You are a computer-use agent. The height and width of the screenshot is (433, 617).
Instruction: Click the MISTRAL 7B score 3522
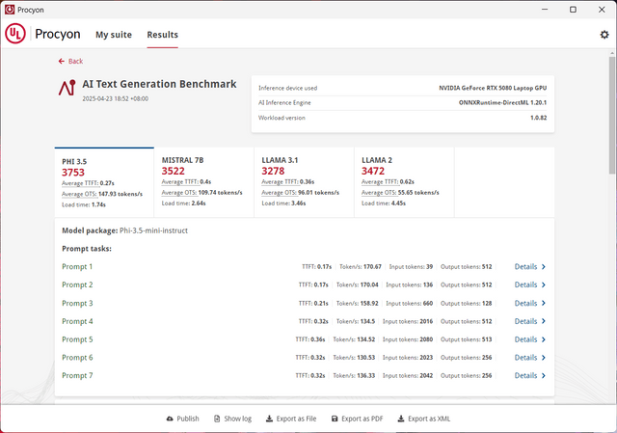coord(174,172)
